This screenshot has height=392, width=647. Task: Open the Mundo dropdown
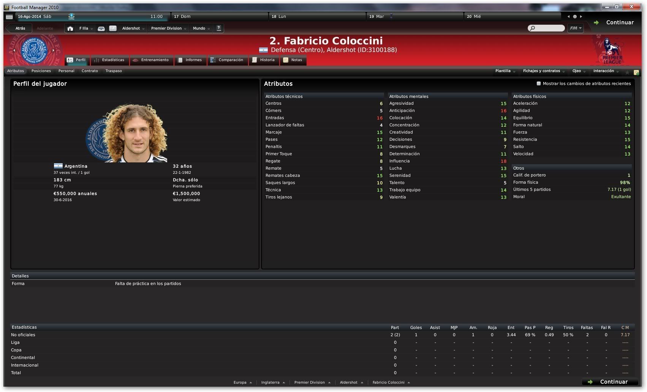(x=201, y=28)
